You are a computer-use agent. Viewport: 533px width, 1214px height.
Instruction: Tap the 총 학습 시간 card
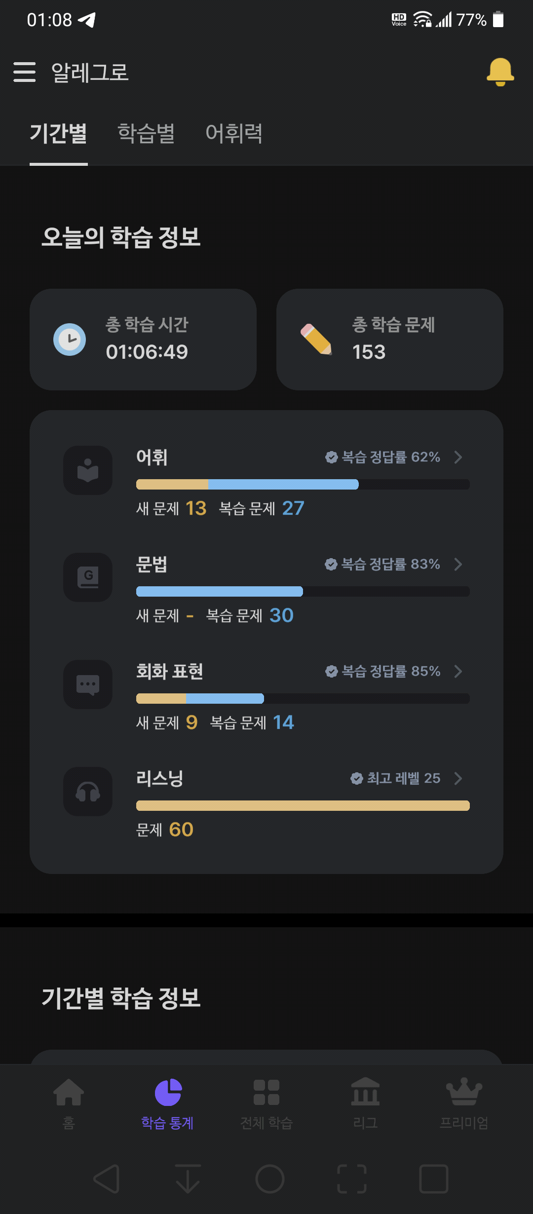point(143,340)
